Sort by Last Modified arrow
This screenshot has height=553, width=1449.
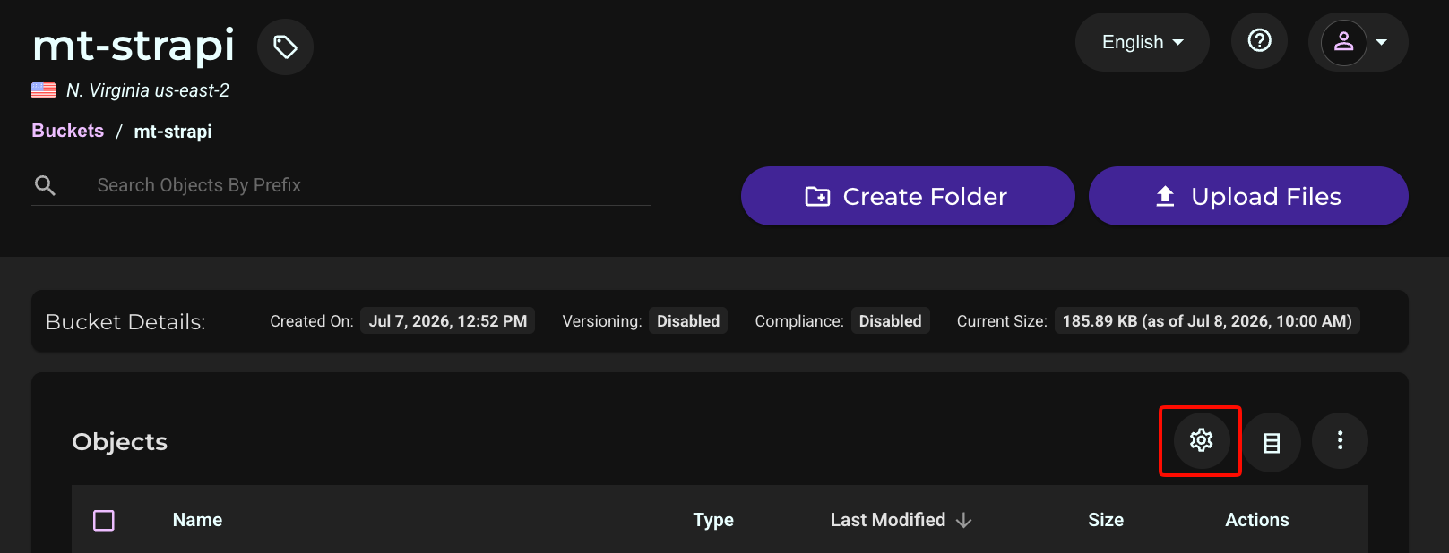click(964, 520)
